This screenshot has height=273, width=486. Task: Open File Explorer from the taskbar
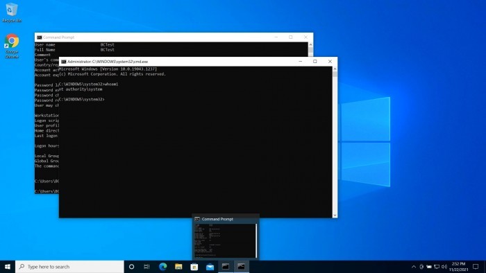click(178, 267)
